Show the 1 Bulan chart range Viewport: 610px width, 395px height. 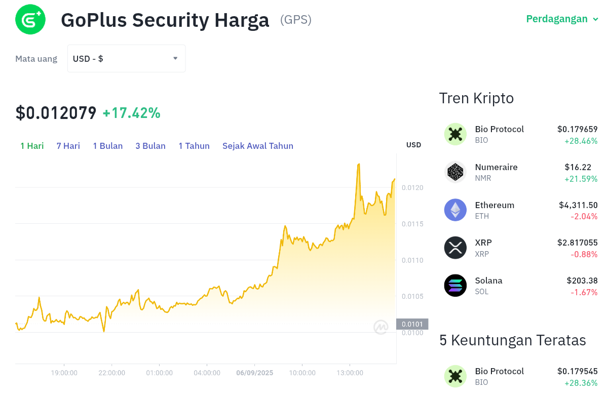click(108, 146)
